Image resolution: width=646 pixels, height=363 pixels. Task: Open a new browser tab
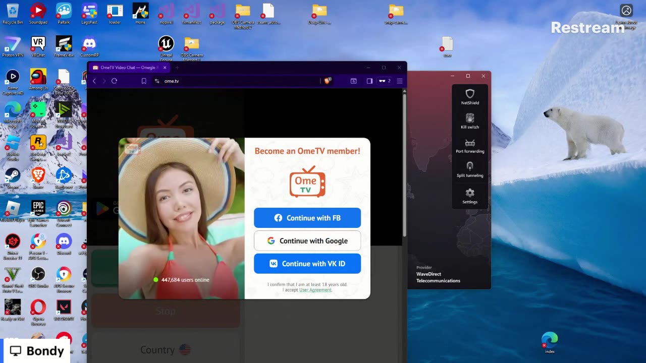tap(177, 68)
